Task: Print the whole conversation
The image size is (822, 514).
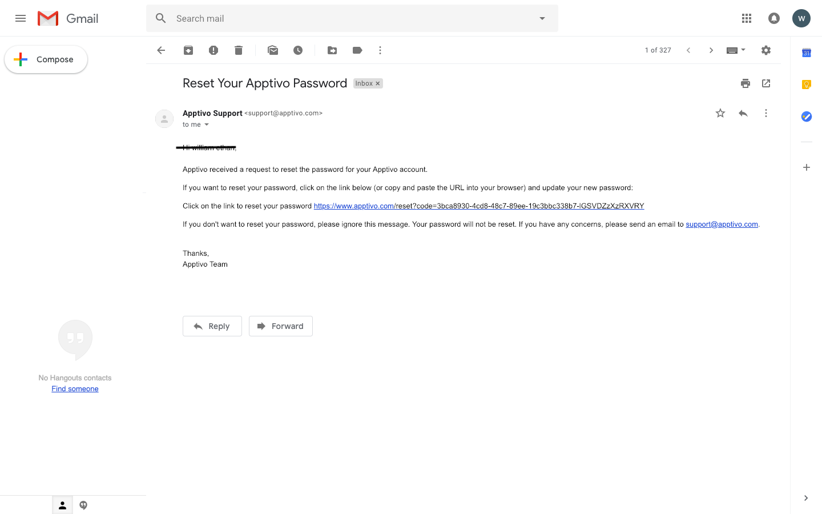Action: coord(746,83)
